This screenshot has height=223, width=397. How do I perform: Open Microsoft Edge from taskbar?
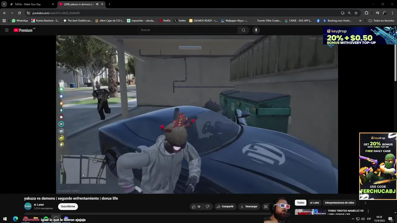16,219
